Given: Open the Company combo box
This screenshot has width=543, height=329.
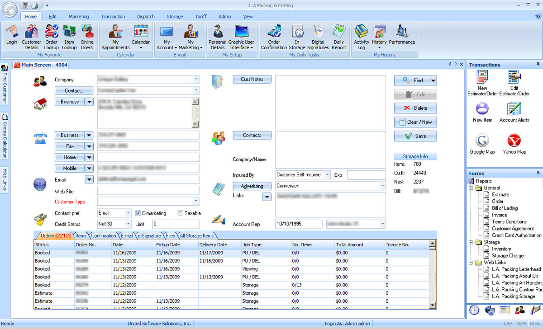Looking at the screenshot, I should pyautogui.click(x=148, y=80).
